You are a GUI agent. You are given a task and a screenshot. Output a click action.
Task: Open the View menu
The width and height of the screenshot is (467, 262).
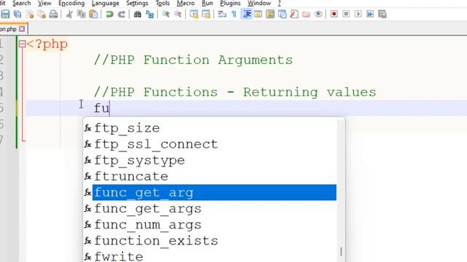point(45,3)
